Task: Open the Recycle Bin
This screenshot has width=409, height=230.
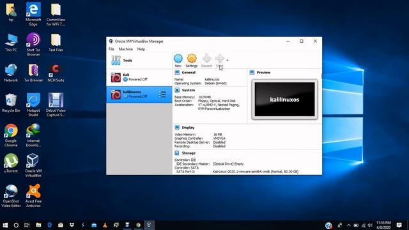Action: (11, 103)
